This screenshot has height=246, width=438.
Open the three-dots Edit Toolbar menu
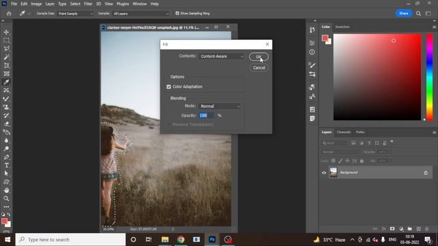tap(6, 206)
